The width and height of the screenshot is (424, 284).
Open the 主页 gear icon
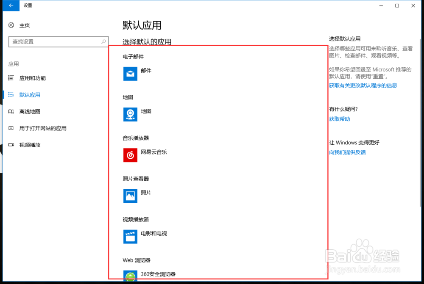pyautogui.click(x=11, y=25)
